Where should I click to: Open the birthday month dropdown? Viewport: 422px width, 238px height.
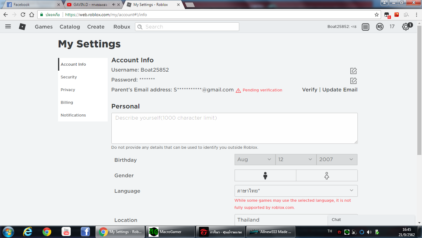click(255, 160)
